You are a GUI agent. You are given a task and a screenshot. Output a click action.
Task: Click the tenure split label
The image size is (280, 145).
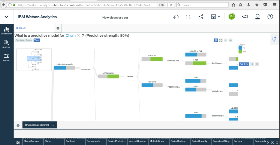coord(130,76)
